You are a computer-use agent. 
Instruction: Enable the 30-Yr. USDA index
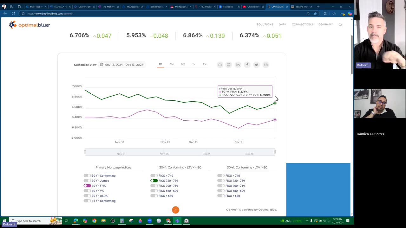pyautogui.click(x=87, y=196)
